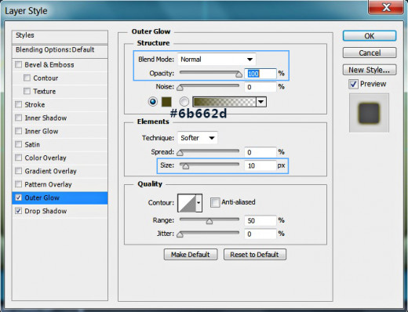The height and width of the screenshot is (312, 408).
Task: Select the highlighted Outer Glow label
Action: pyautogui.click(x=42, y=198)
